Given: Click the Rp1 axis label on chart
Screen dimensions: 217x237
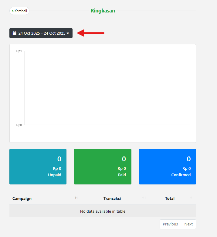Looking at the screenshot, I should tap(19, 51).
